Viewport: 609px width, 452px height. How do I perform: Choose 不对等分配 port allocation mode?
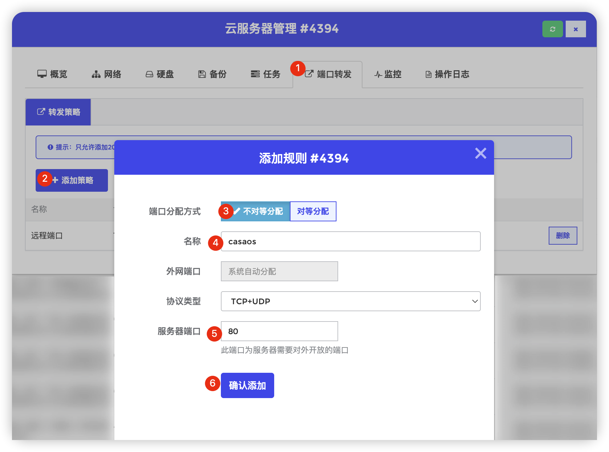[256, 211]
